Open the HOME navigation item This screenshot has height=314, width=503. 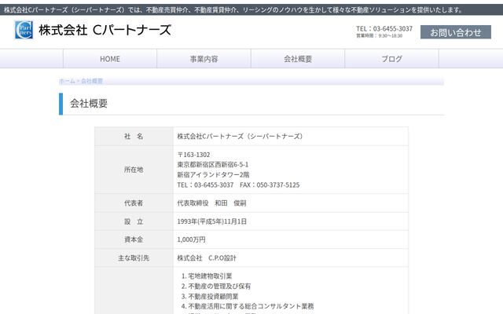pyautogui.click(x=110, y=59)
